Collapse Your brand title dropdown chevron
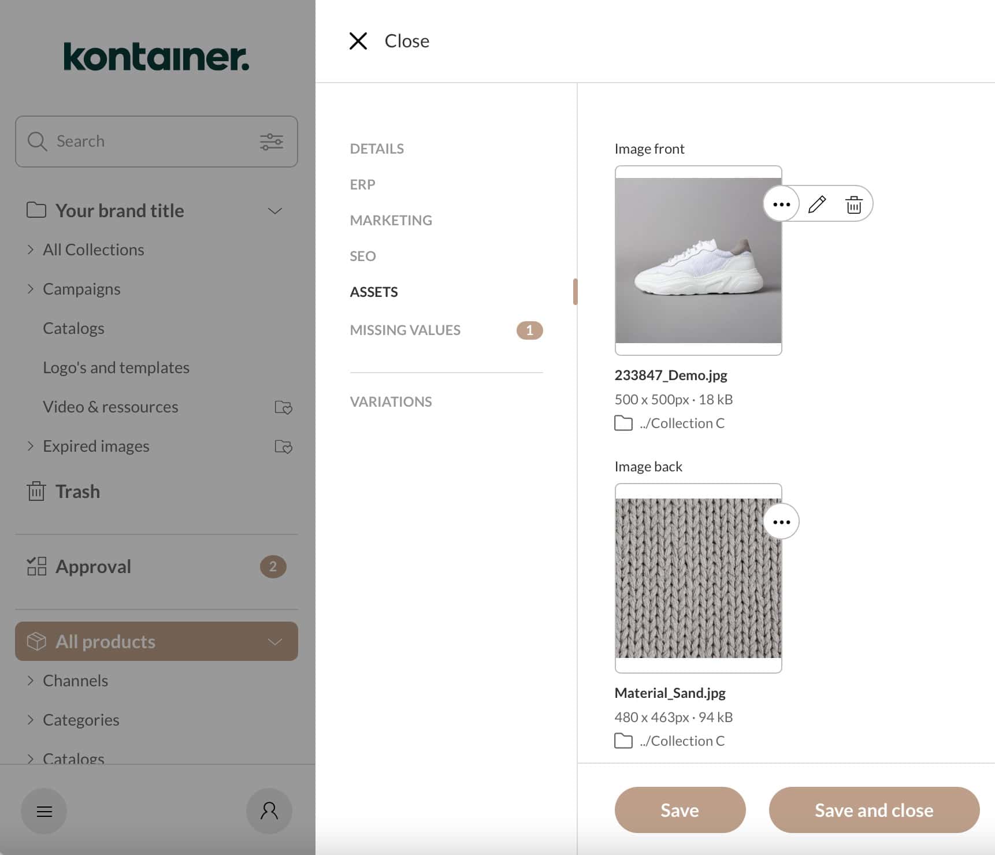 (x=275, y=211)
